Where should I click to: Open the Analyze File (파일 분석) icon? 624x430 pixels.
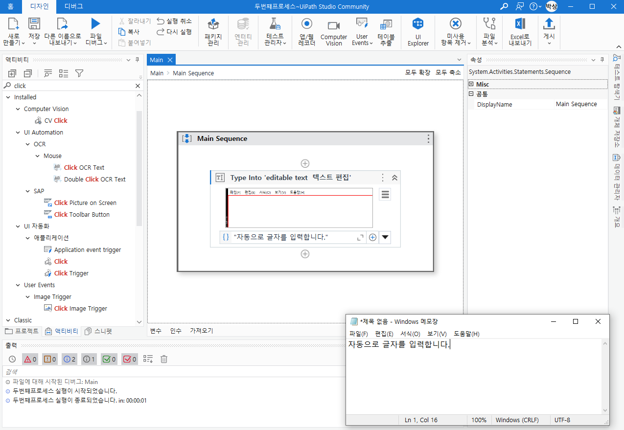[489, 23]
